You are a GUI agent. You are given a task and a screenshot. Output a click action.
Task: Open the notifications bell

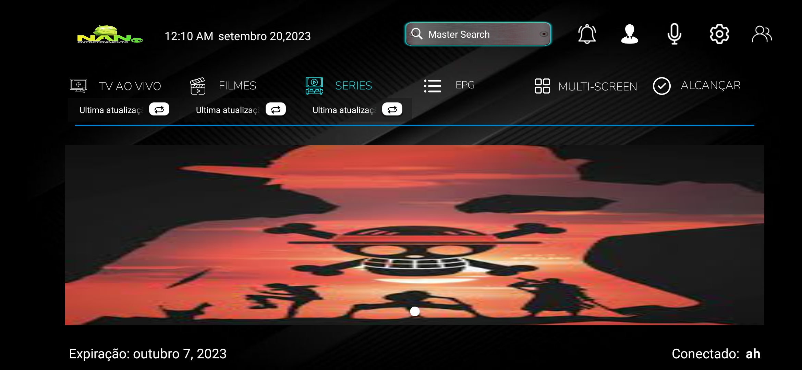587,34
